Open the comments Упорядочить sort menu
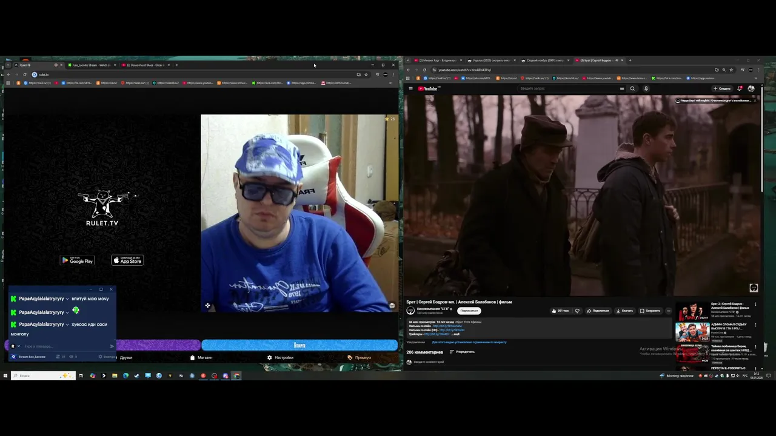Image resolution: width=776 pixels, height=436 pixels. pyautogui.click(x=462, y=352)
